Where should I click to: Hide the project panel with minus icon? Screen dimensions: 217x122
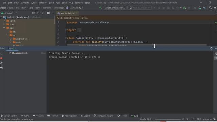pyautogui.click(x=53, y=13)
